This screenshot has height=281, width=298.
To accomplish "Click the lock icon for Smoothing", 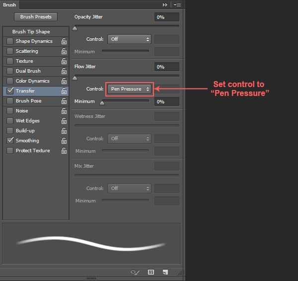I will 64,141.
